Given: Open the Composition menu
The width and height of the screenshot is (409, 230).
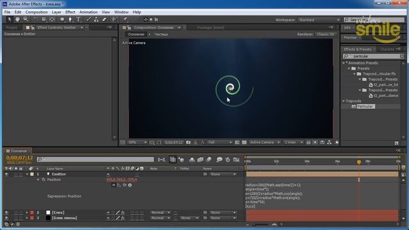Looking at the screenshot, I should click(36, 12).
